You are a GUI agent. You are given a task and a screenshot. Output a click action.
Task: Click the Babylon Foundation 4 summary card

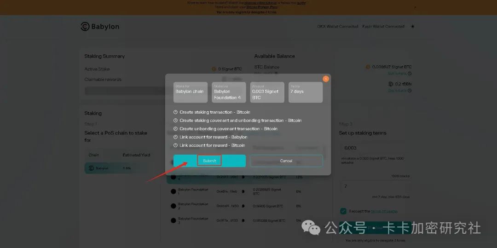pos(229,92)
